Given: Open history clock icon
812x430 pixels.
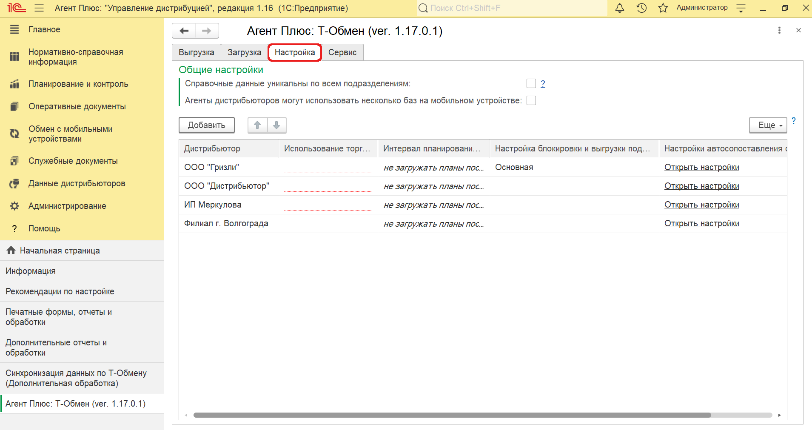Looking at the screenshot, I should coord(641,8).
